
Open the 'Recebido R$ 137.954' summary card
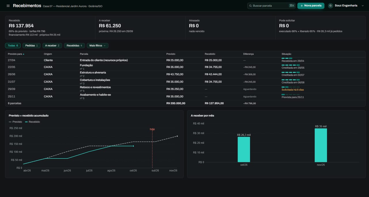pyautogui.click(x=50, y=28)
